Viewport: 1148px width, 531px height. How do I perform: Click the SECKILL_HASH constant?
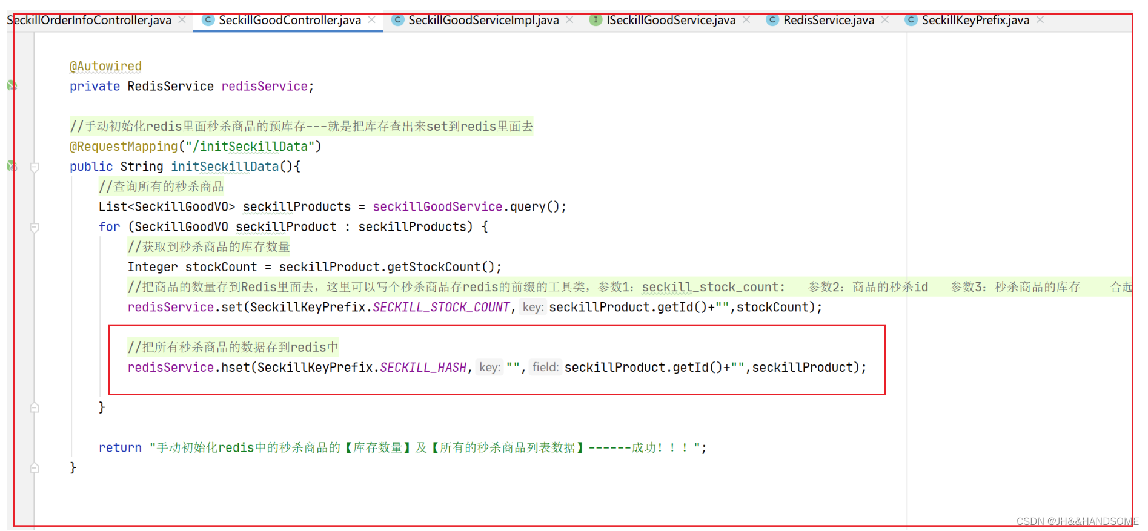pos(423,368)
